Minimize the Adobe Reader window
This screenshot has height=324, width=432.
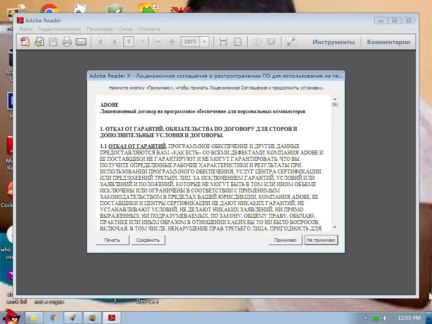pyautogui.click(x=381, y=21)
